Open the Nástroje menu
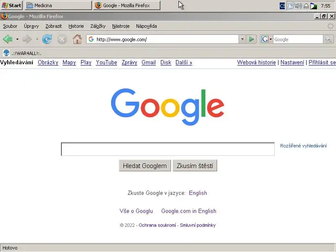The width and height of the screenshot is (336, 252). [121, 26]
